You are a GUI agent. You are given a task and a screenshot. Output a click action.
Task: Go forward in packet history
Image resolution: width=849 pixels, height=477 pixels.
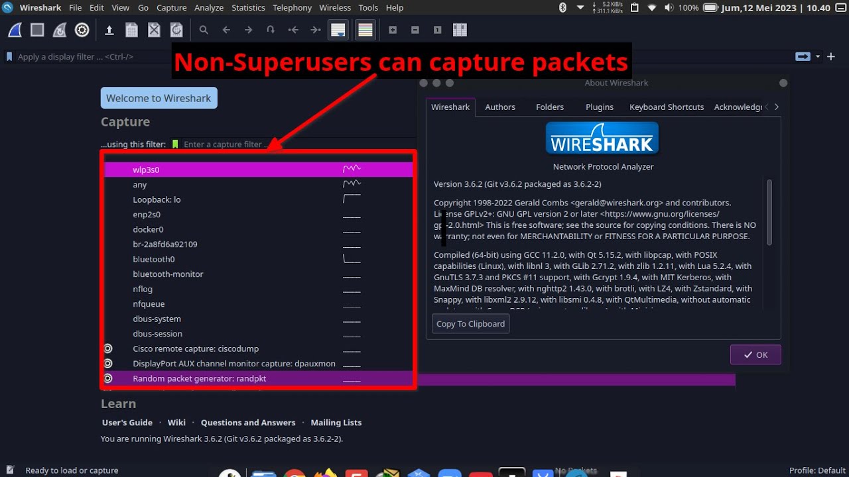pos(248,30)
